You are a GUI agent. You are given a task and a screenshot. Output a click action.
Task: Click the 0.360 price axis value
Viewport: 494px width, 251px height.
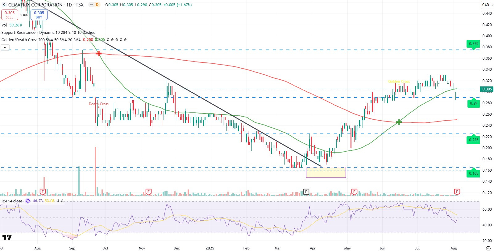click(487, 58)
